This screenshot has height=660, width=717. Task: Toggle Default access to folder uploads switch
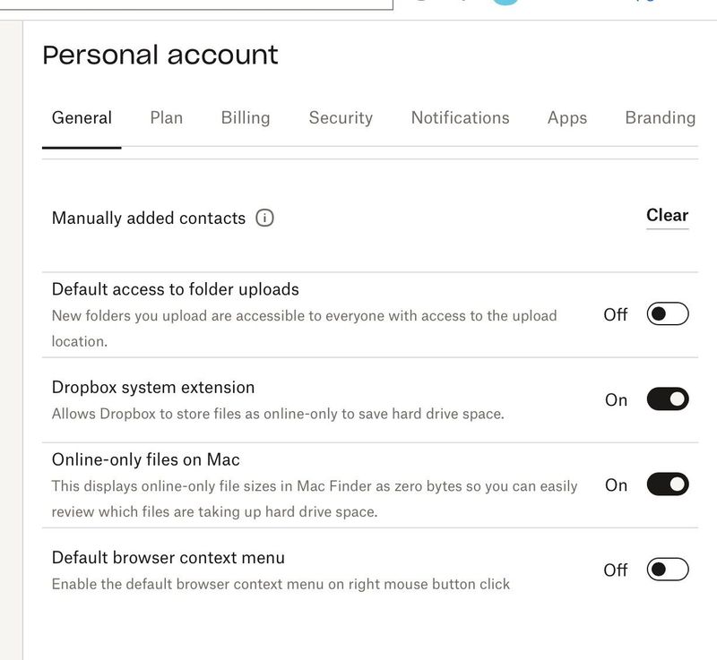(x=668, y=314)
